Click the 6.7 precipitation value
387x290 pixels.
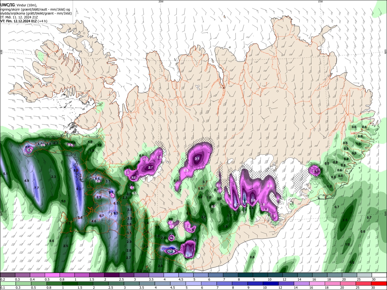[x=102, y=216]
